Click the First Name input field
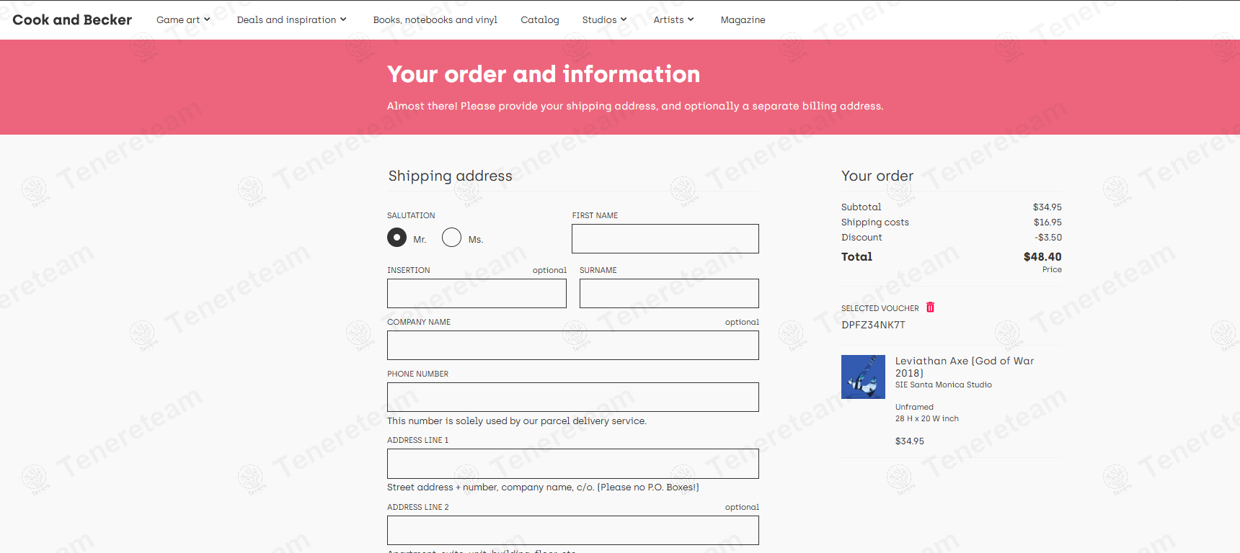Viewport: 1240px width, 553px height. click(x=665, y=239)
